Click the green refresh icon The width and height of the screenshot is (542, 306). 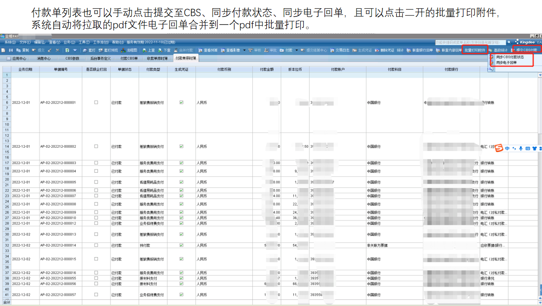click(67, 50)
